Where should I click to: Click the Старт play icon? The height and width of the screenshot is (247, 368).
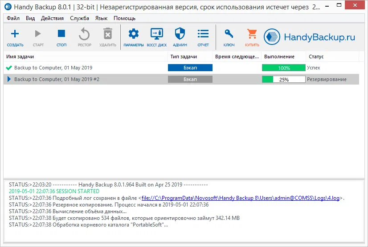[38, 34]
